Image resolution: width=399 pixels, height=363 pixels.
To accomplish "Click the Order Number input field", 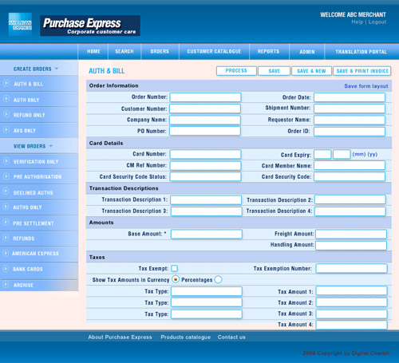I will pos(205,97).
